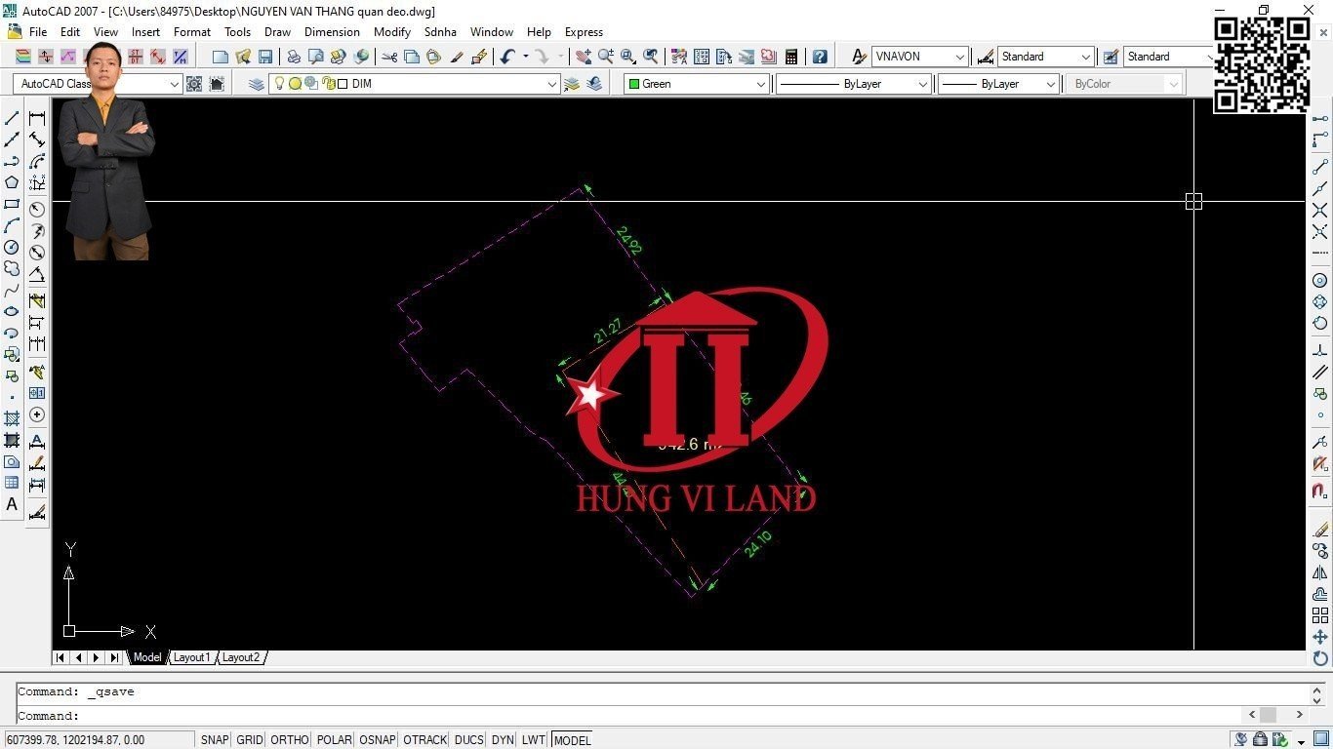This screenshot has width=1333, height=749.
Task: Select the Line draw tool
Action: pos(12,118)
